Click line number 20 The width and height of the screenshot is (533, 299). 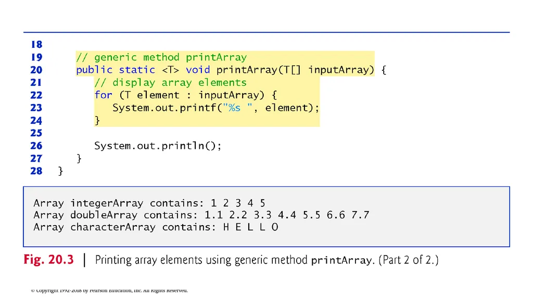tap(36, 70)
